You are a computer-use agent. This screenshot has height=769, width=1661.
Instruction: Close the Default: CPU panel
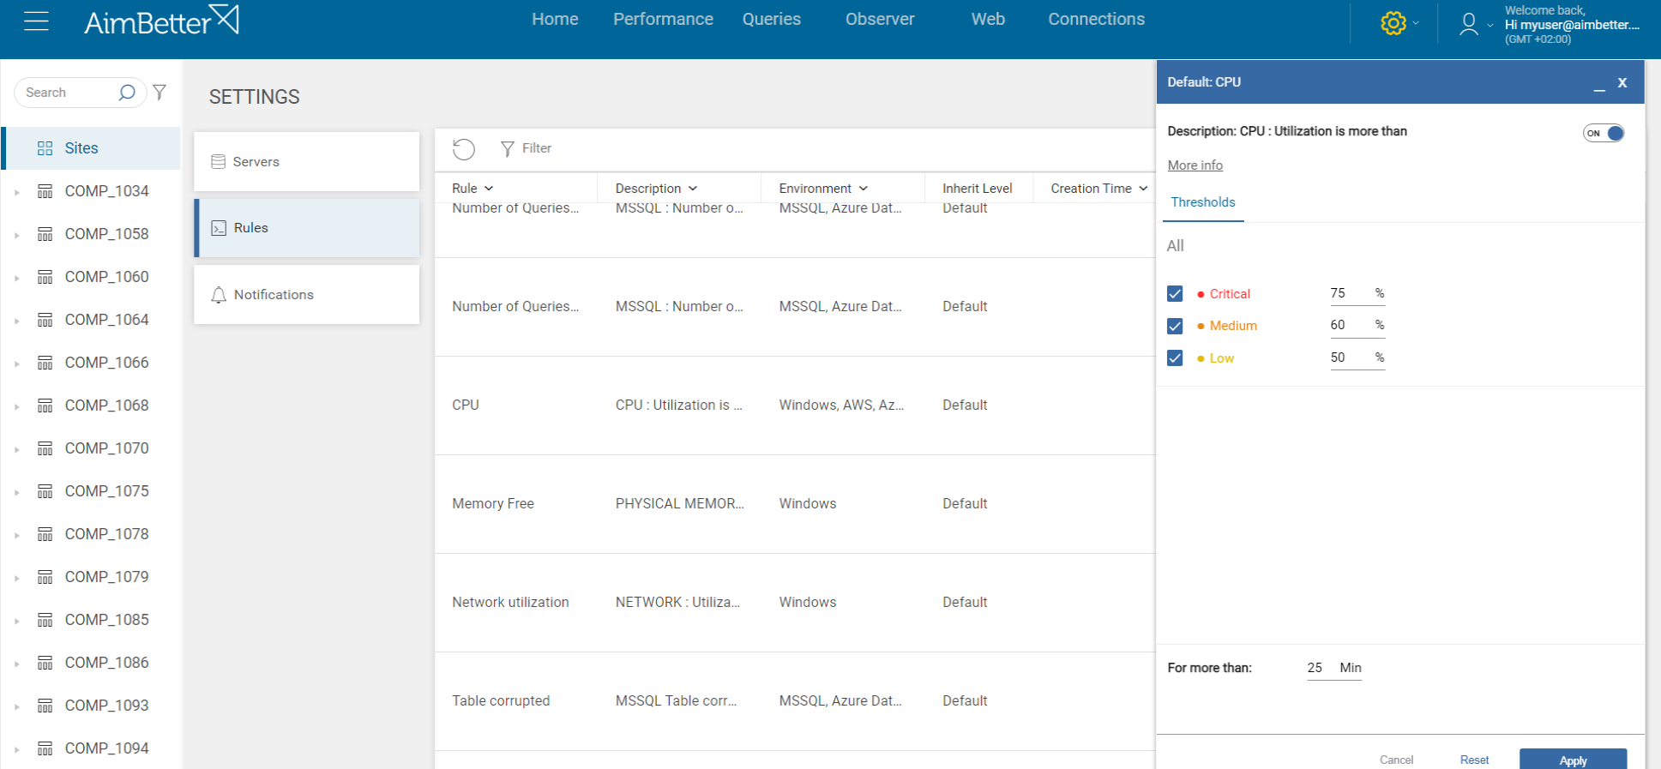[x=1622, y=83]
